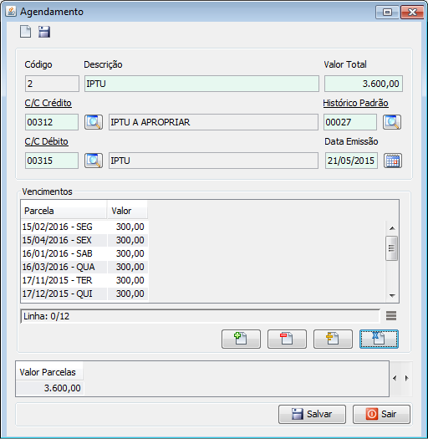The width and height of the screenshot is (428, 439).
Task: Open the C/C Débito account search magnifier
Action: [94, 161]
